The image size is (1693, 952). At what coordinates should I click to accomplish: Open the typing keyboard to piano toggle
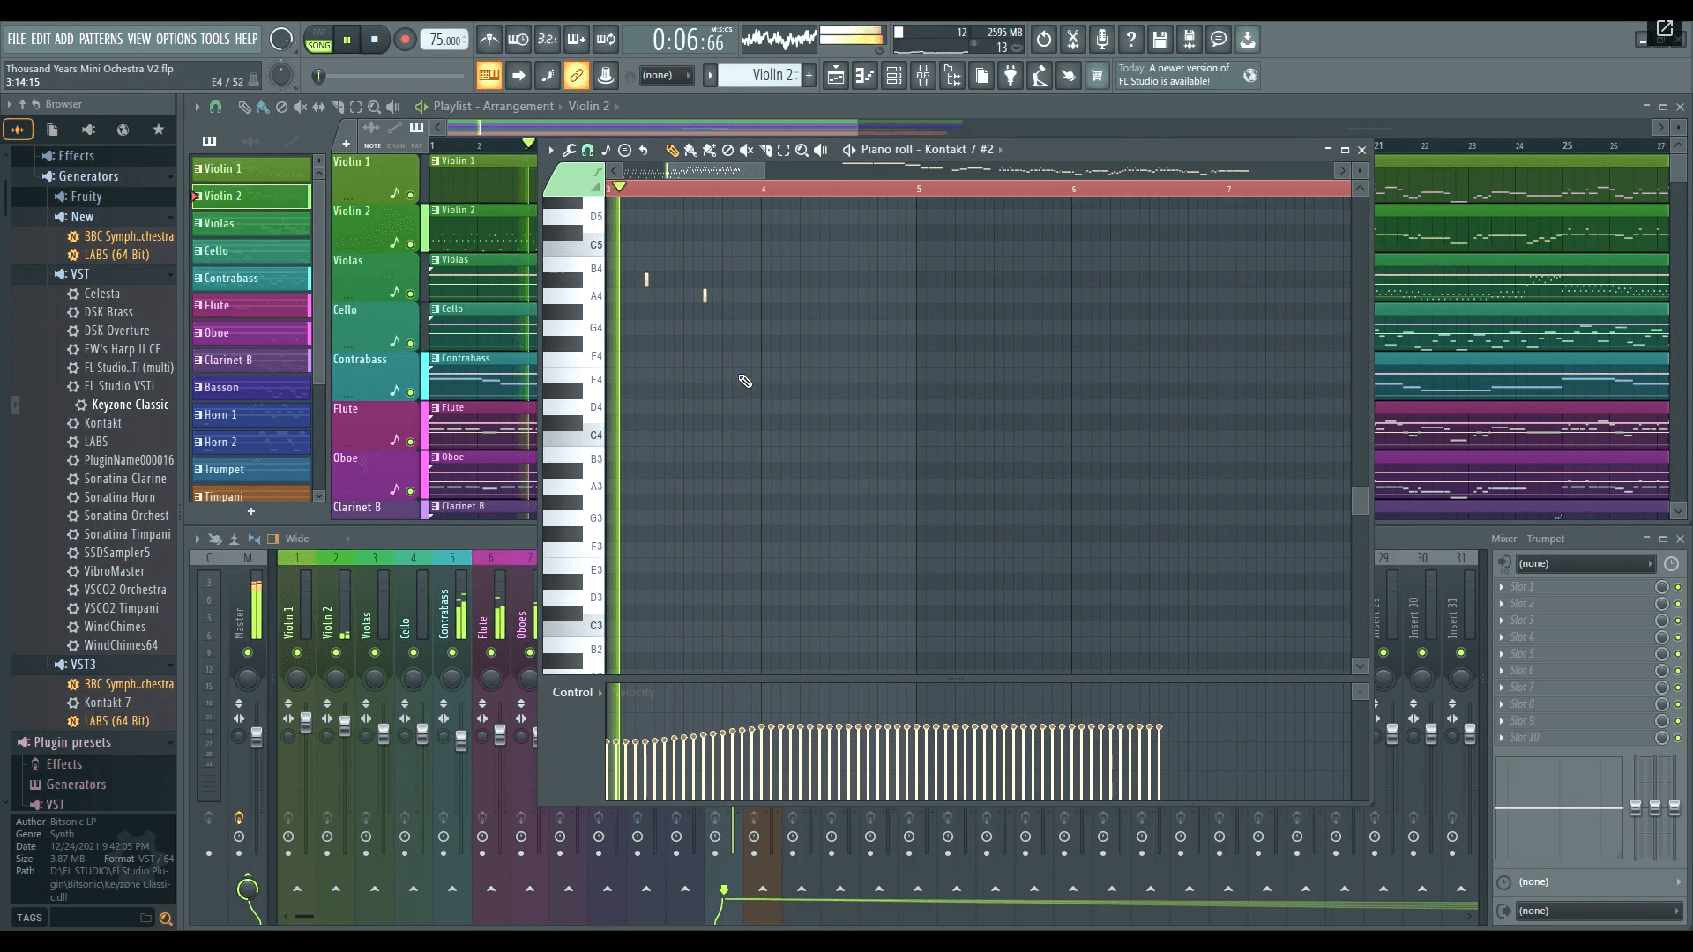tap(489, 76)
